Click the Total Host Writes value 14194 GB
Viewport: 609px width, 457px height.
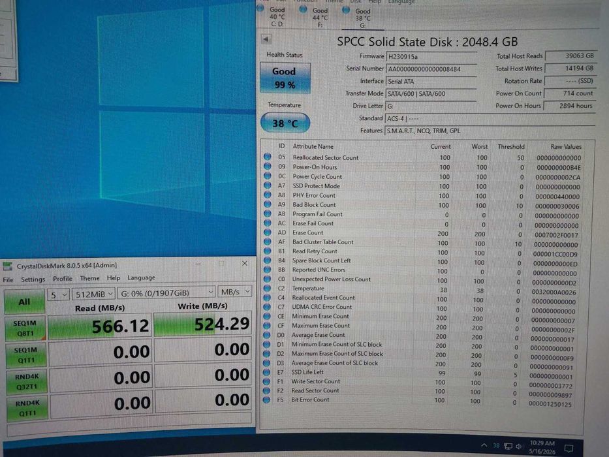coord(570,69)
